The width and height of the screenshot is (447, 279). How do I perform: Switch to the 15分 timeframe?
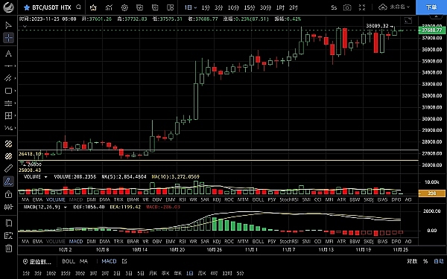click(x=249, y=7)
